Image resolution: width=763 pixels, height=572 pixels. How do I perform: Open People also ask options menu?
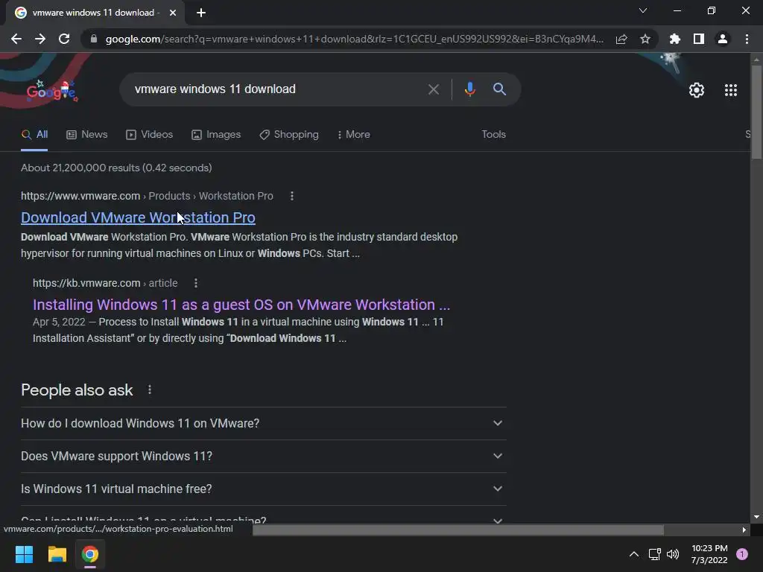click(149, 390)
